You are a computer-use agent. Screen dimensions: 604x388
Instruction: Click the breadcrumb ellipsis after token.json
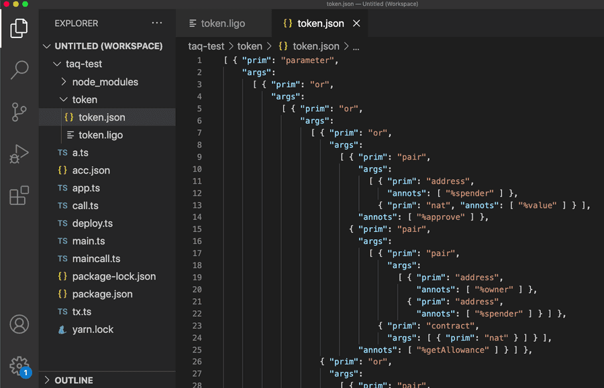[356, 46]
